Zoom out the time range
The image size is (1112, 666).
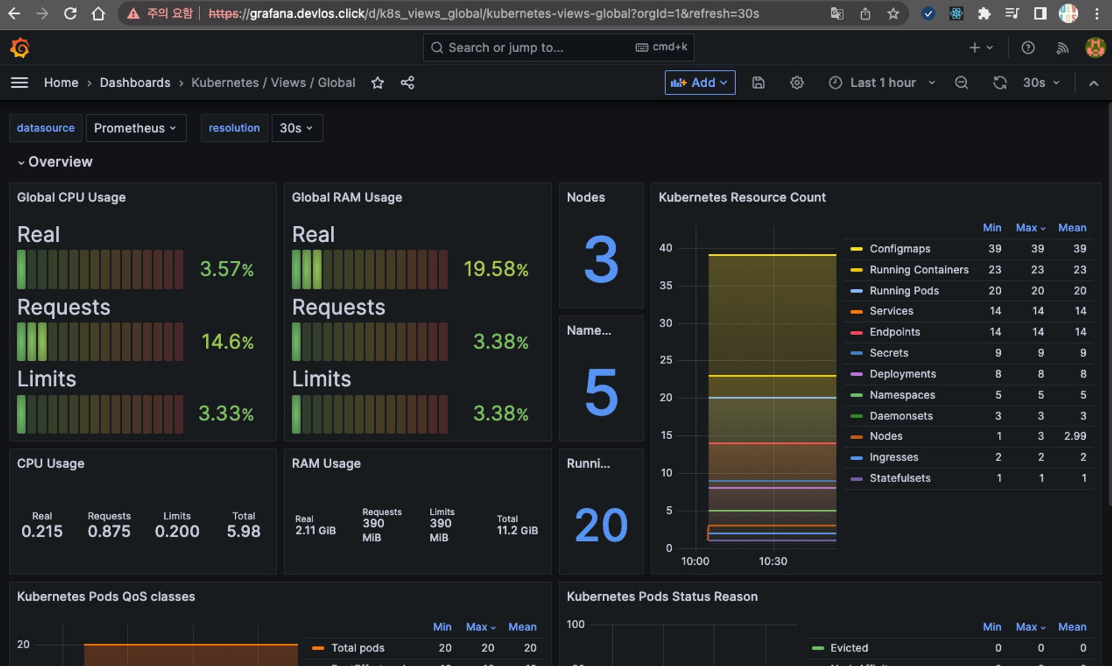pyautogui.click(x=961, y=83)
